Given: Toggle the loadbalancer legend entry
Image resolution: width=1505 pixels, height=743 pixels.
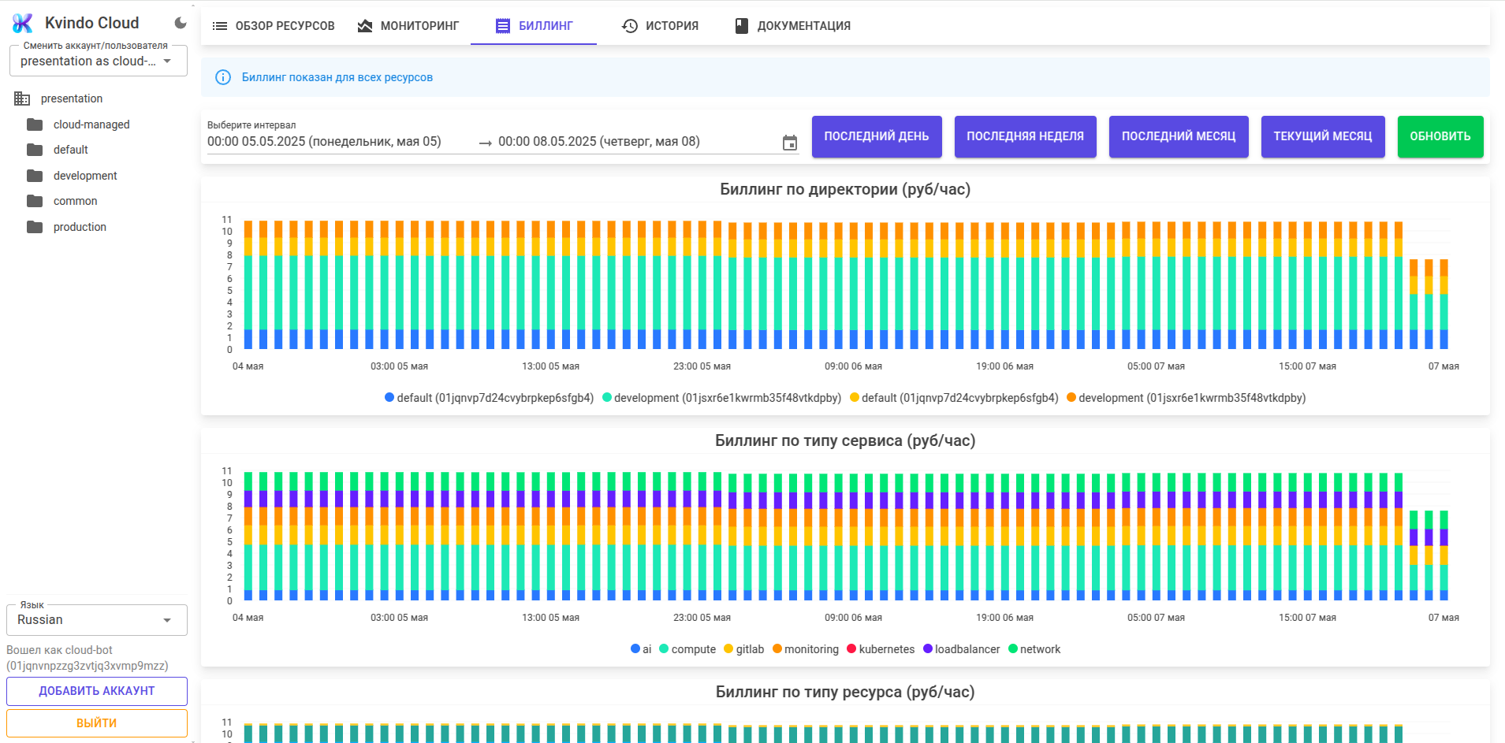Looking at the screenshot, I should (x=962, y=649).
